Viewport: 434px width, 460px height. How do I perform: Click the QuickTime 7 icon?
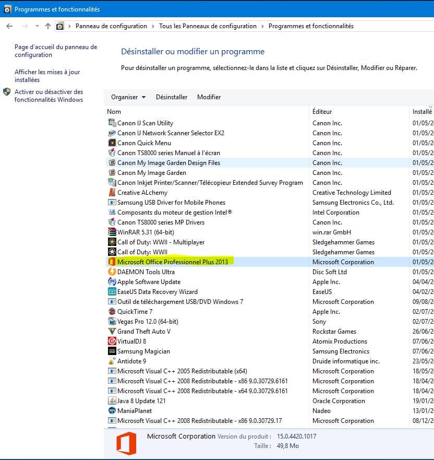(x=112, y=311)
